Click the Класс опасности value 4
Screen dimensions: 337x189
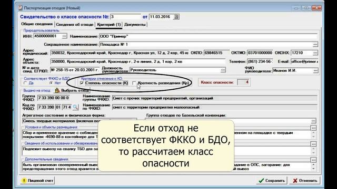pyautogui.click(x=243, y=82)
